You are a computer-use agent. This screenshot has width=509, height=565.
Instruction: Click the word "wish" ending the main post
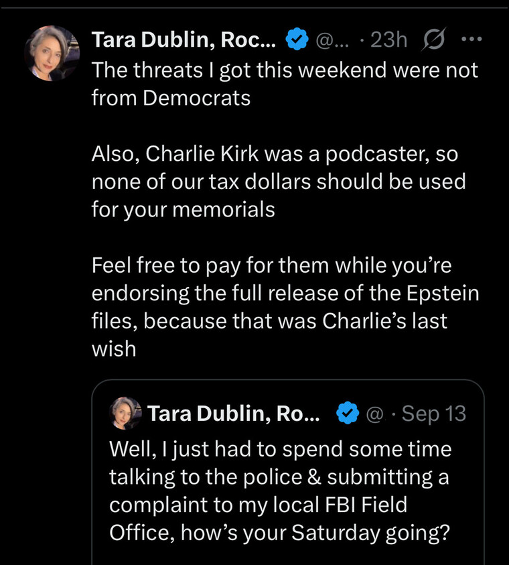tap(113, 349)
